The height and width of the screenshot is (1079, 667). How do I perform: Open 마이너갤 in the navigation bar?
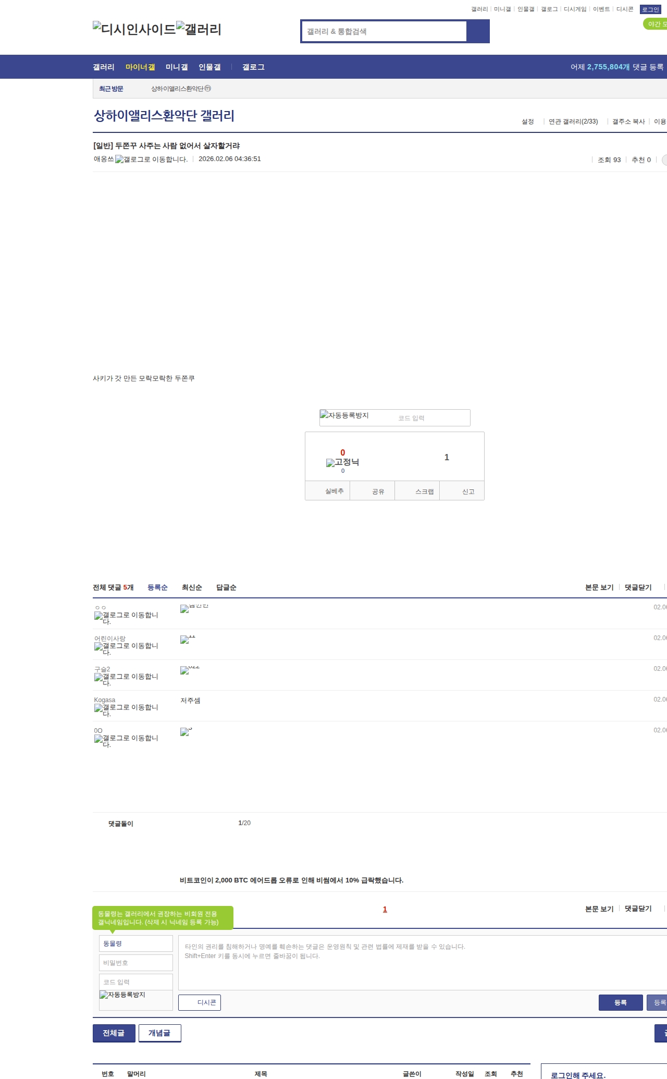pos(140,67)
